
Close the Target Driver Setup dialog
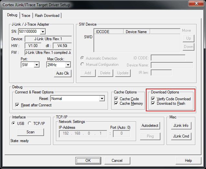[x=195, y=4]
